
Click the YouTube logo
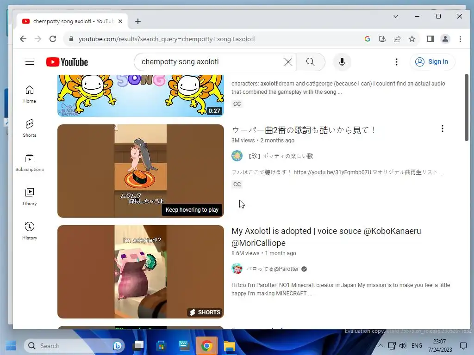(67, 62)
